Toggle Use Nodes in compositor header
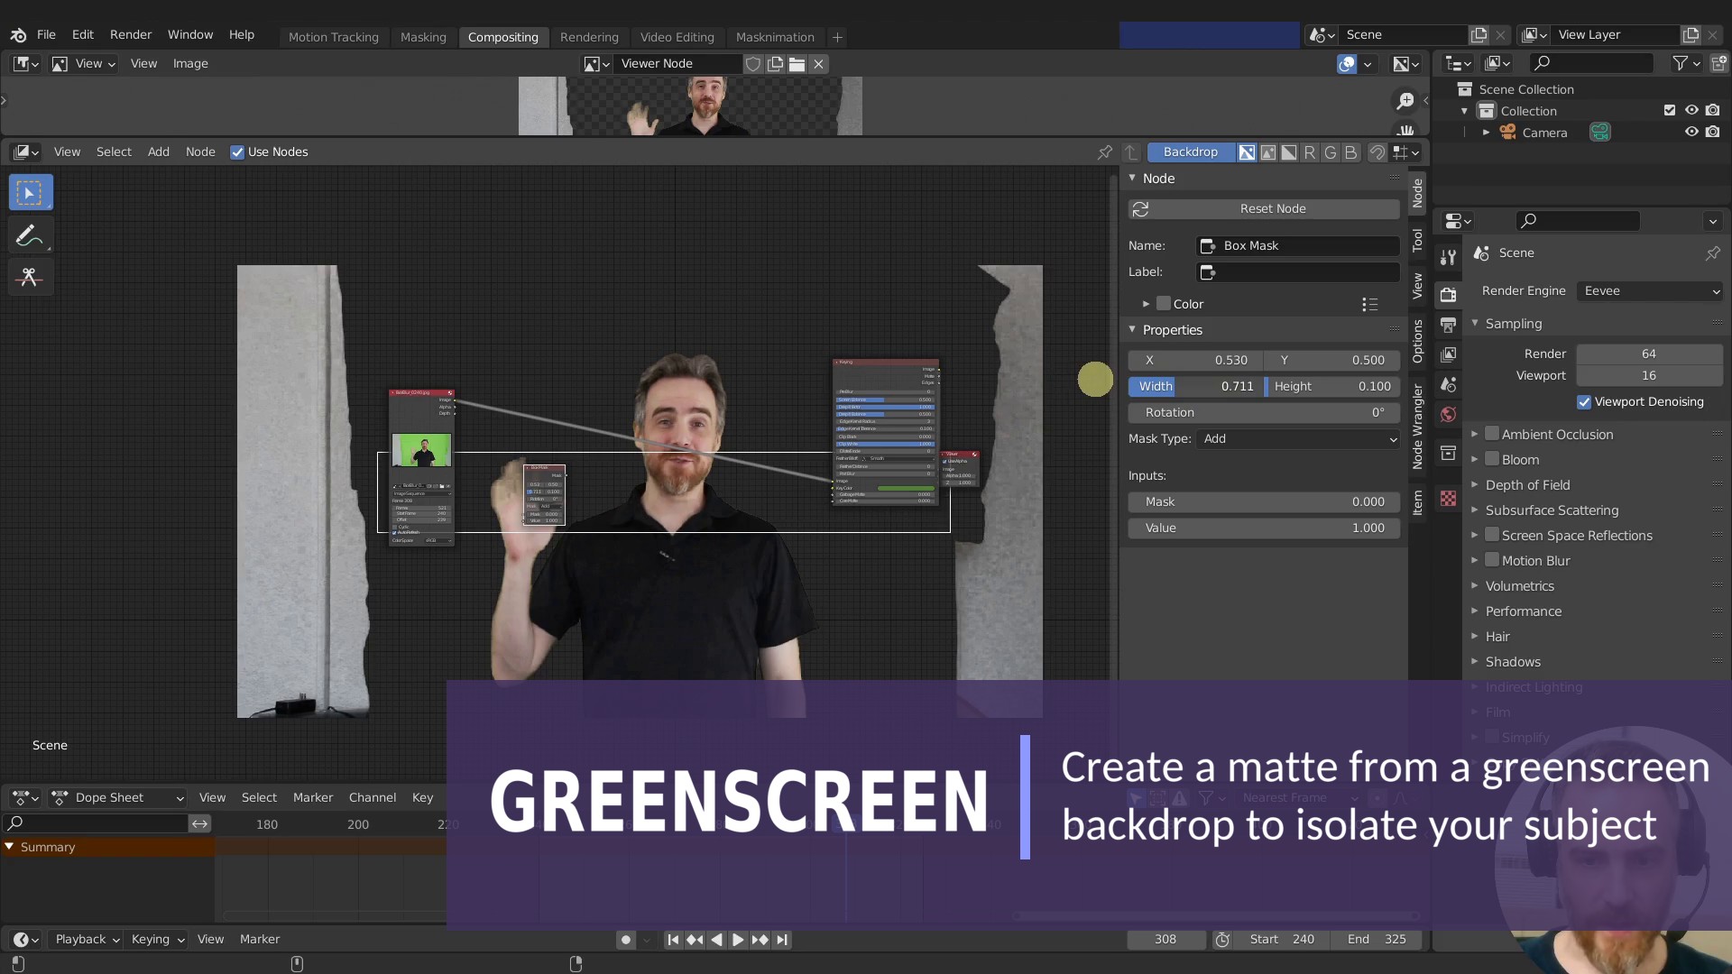Screen dimensions: 1732x974 236,152
